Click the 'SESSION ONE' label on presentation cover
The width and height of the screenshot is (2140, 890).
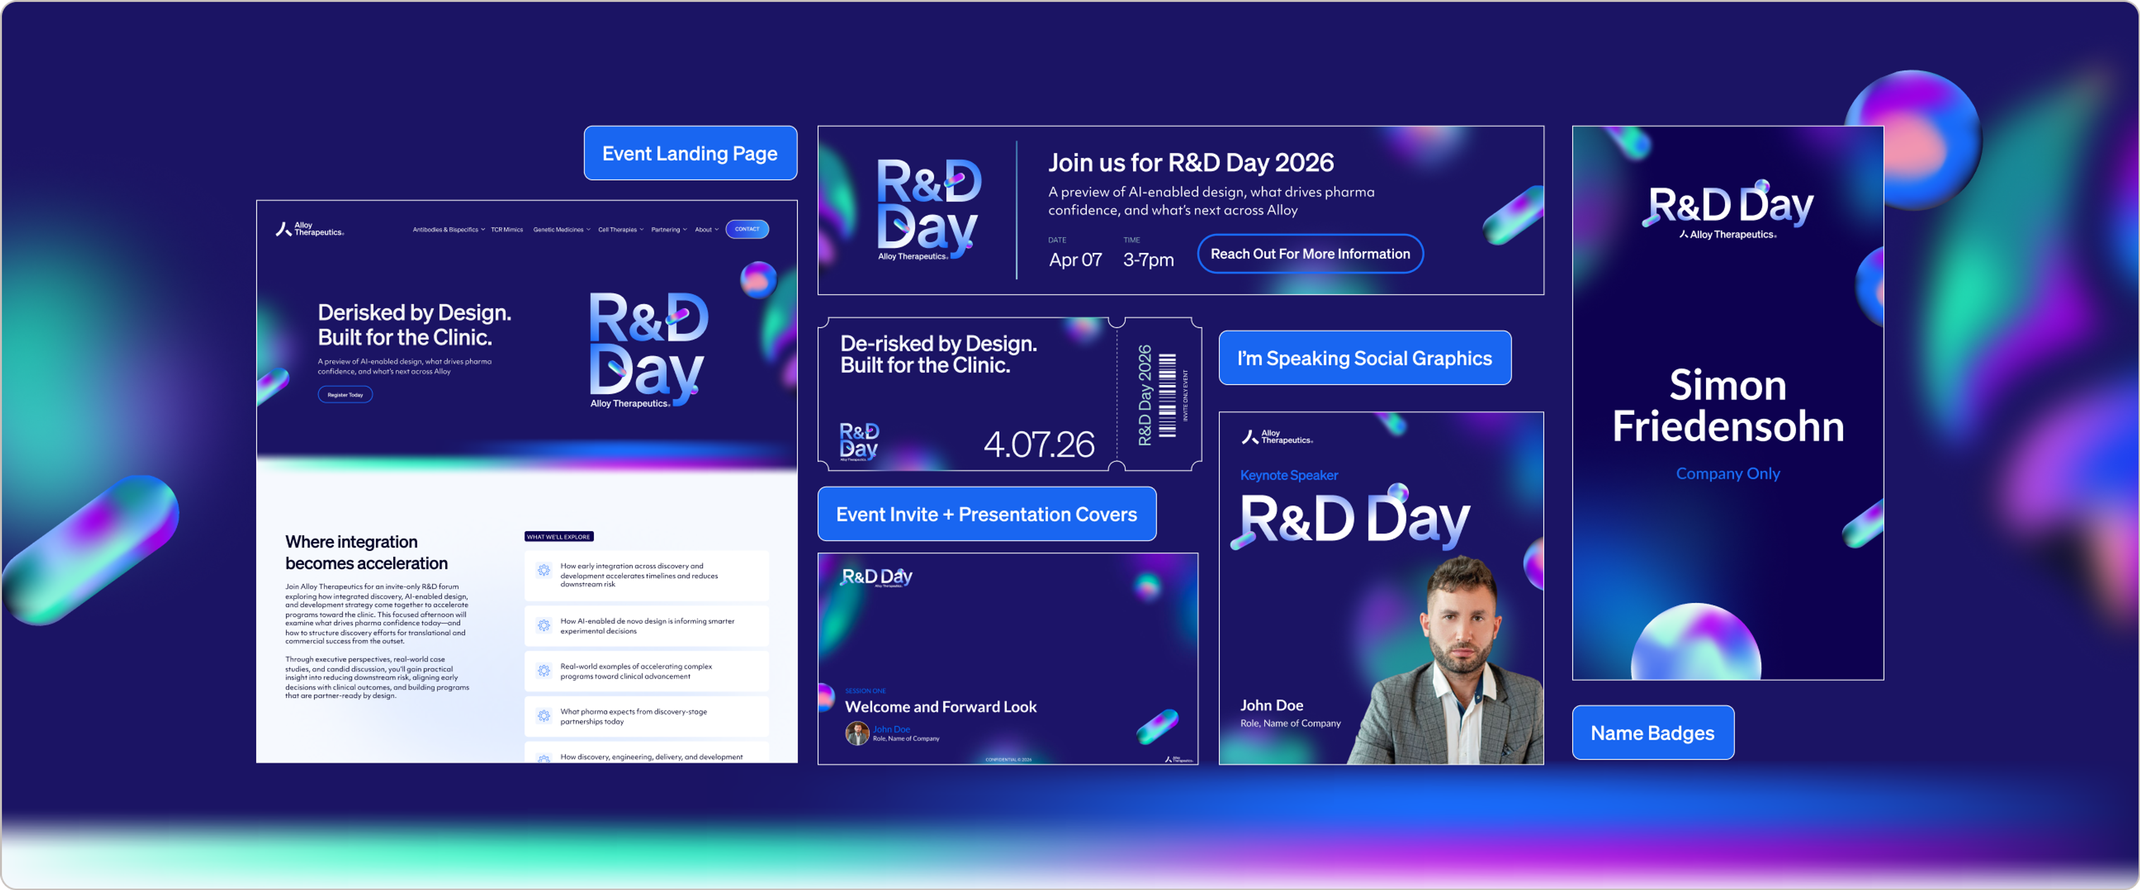tap(865, 690)
